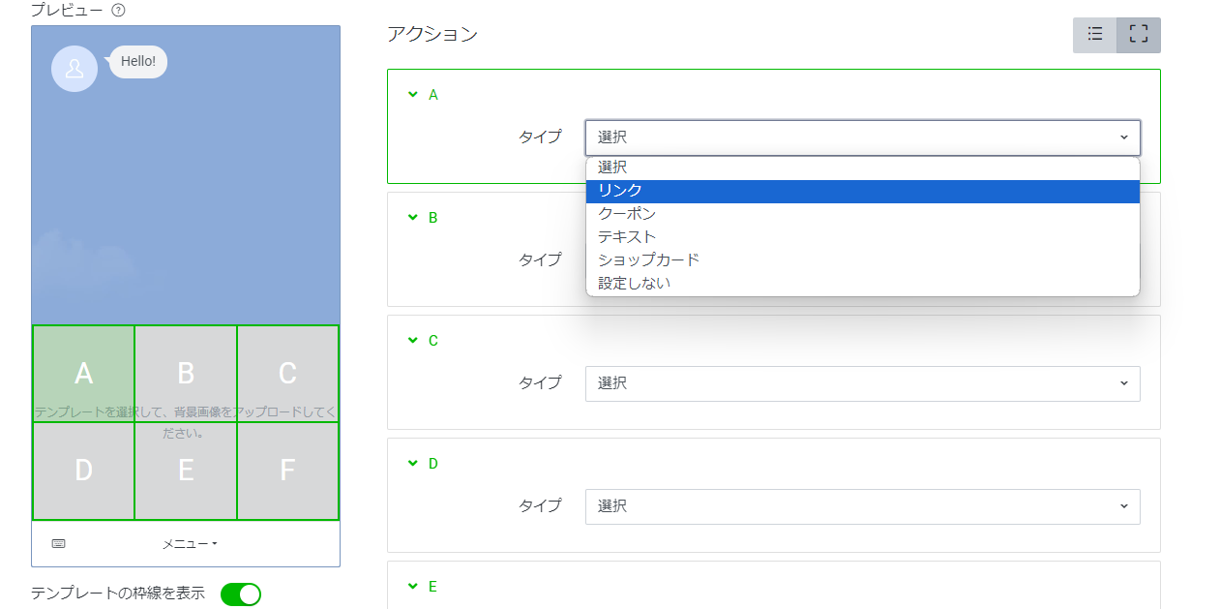The width and height of the screenshot is (1220, 609).
Task: Click the keyboard icon in preview
Action: click(x=58, y=544)
